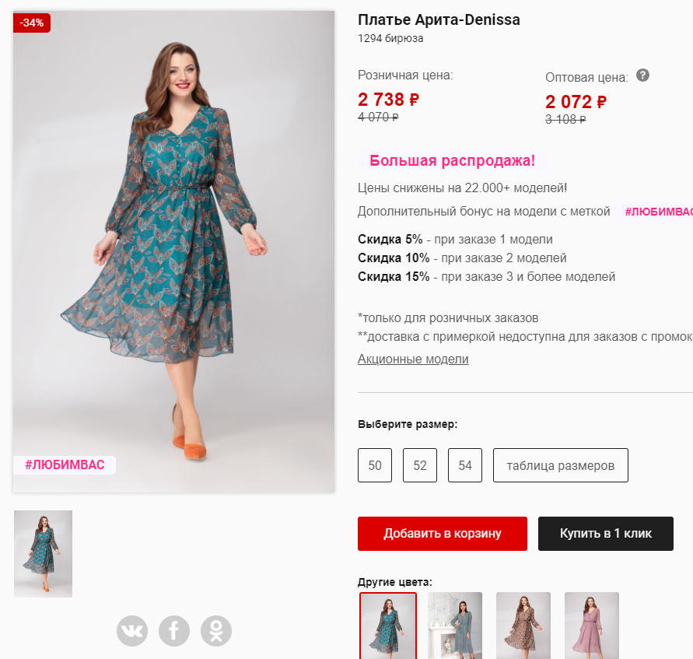
Task: Click the small dress thumbnail below photo
Action: click(x=43, y=554)
